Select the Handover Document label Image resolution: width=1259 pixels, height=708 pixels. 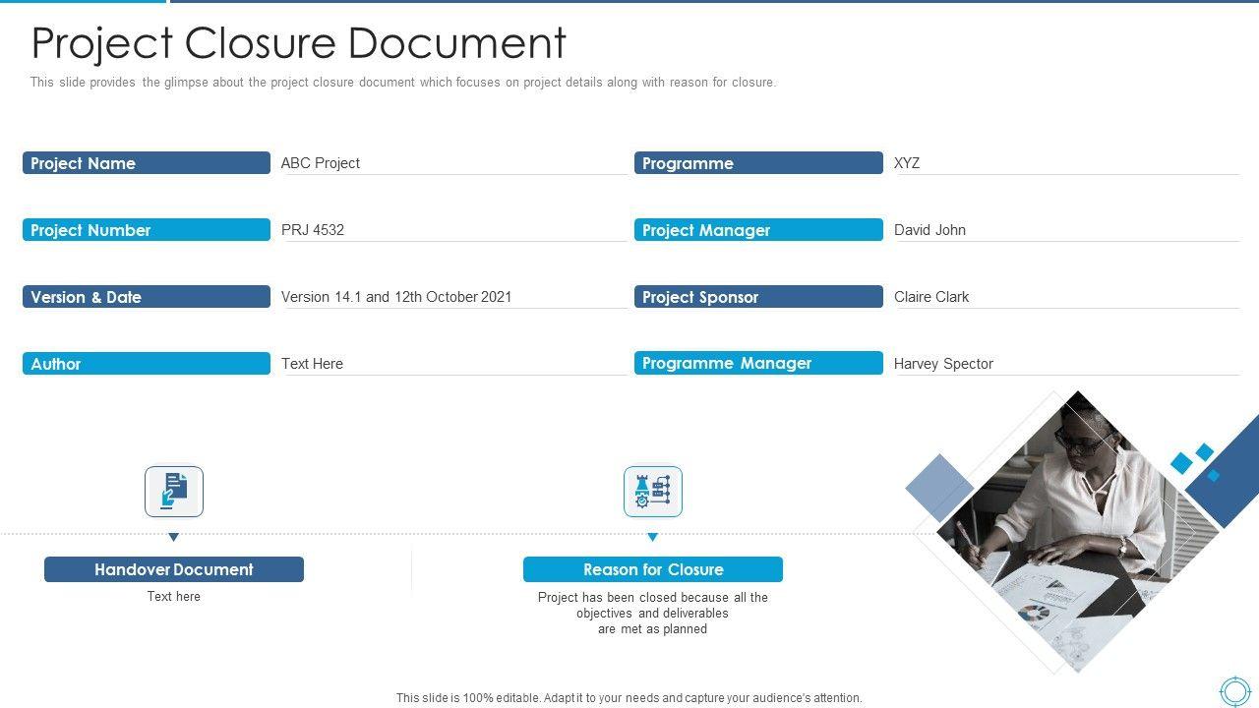174,569
